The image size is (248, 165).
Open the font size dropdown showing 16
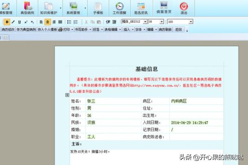click(162, 21)
